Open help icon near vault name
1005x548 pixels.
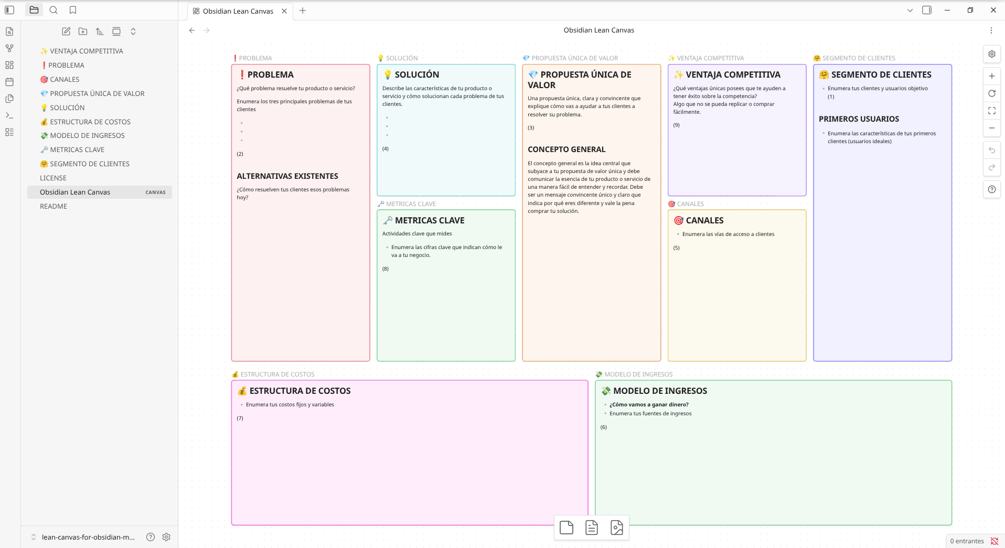click(x=151, y=537)
